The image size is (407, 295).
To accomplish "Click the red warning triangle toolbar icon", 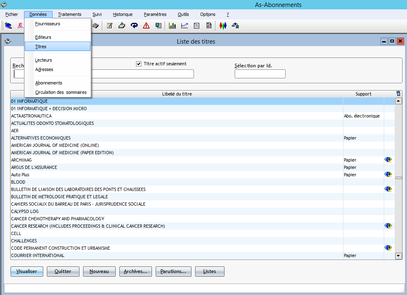I will (x=146, y=25).
